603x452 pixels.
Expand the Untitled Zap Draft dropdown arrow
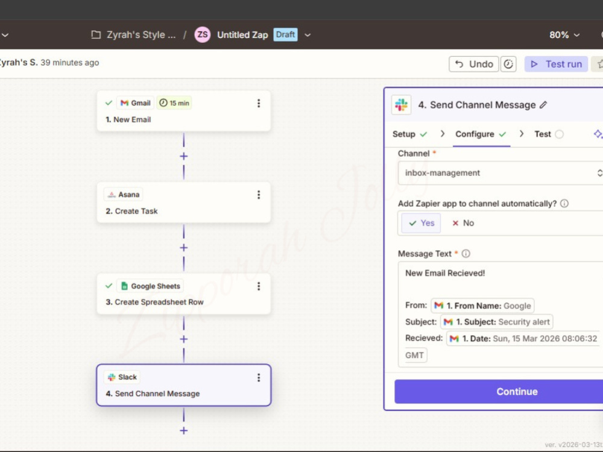pos(308,35)
